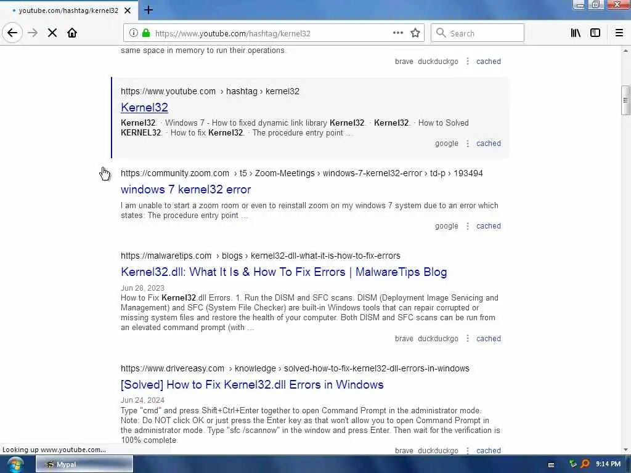Open page actions three-dot menu in address bar

[398, 33]
